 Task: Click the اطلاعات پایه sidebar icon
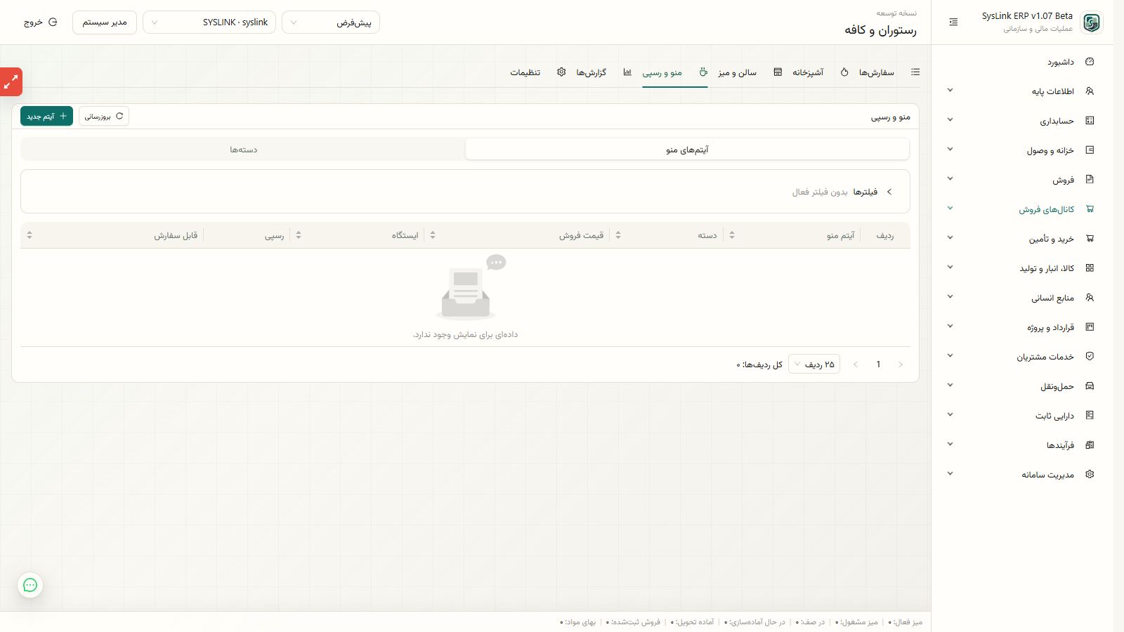[1090, 91]
